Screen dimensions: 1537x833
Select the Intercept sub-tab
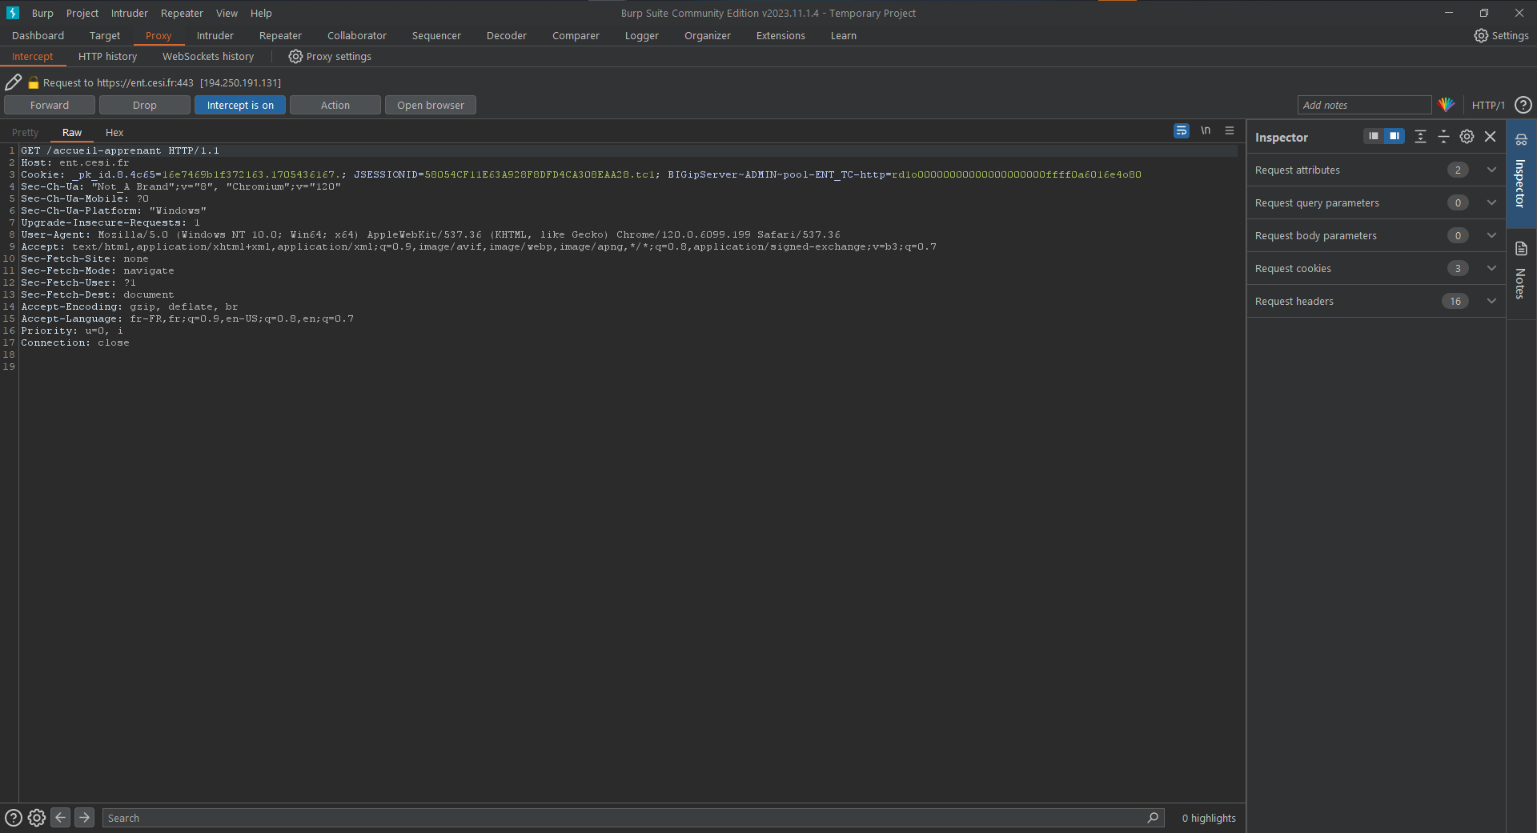coord(32,57)
